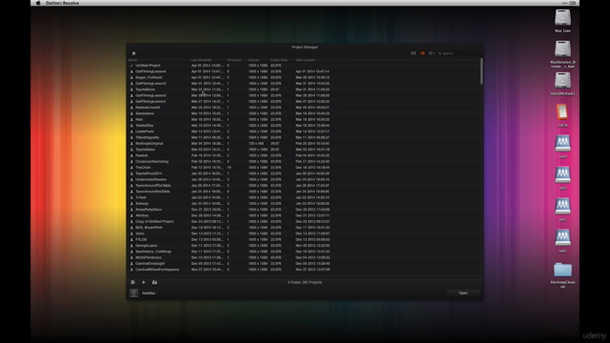Sort by the Frame Rate column header
Screen dimensions: 610x343
pos(279,60)
